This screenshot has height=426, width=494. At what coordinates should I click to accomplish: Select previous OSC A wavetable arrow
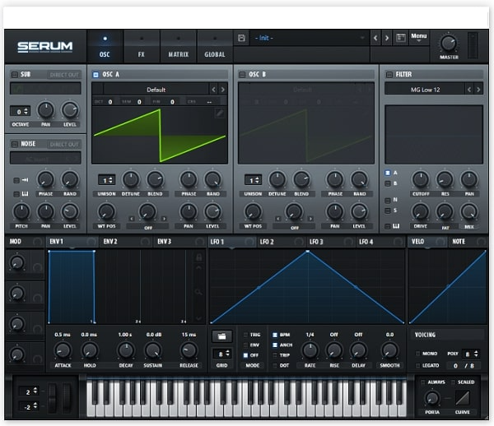pos(213,90)
